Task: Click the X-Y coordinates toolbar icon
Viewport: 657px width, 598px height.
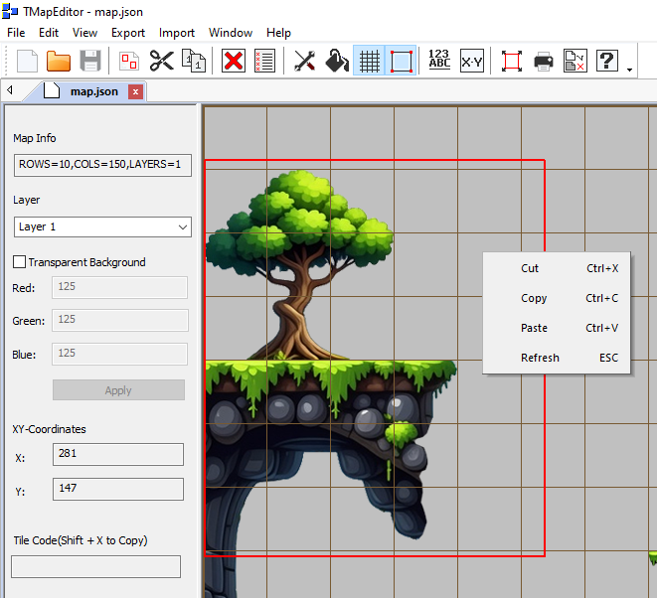Action: (471, 61)
